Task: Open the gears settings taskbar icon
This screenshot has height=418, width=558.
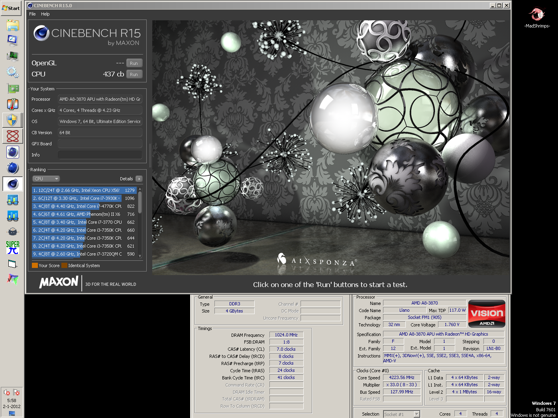Action: pos(12,72)
